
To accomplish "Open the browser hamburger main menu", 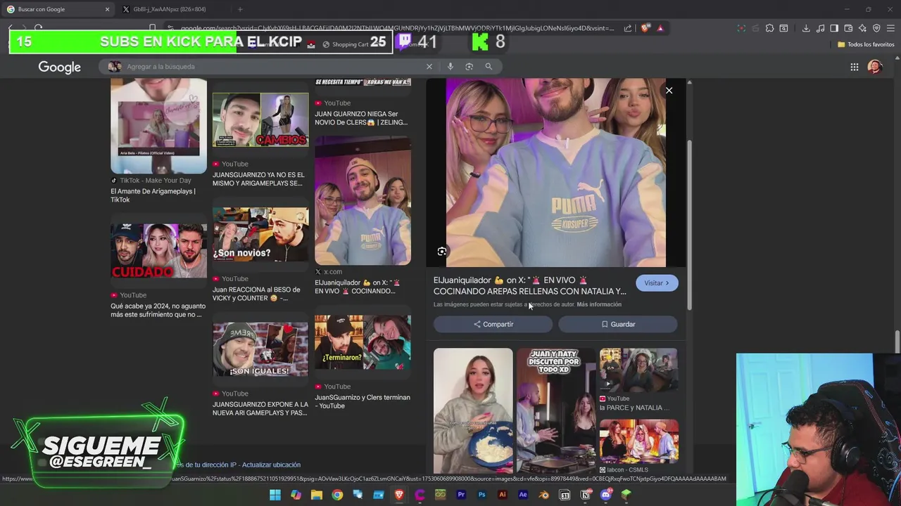I will [890, 28].
